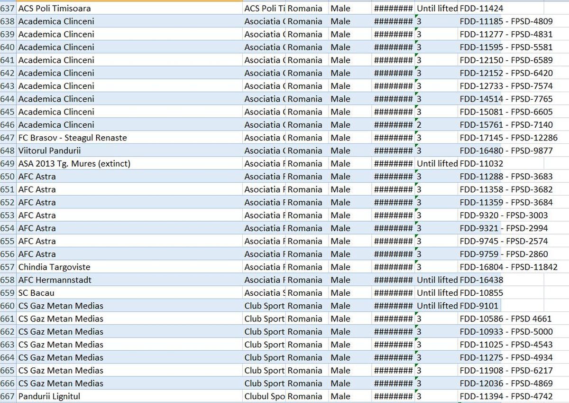Viewport: 569px width, 403px height.
Task: Click the cell FDD-16480 - FPSD-9877
Action: (x=506, y=150)
